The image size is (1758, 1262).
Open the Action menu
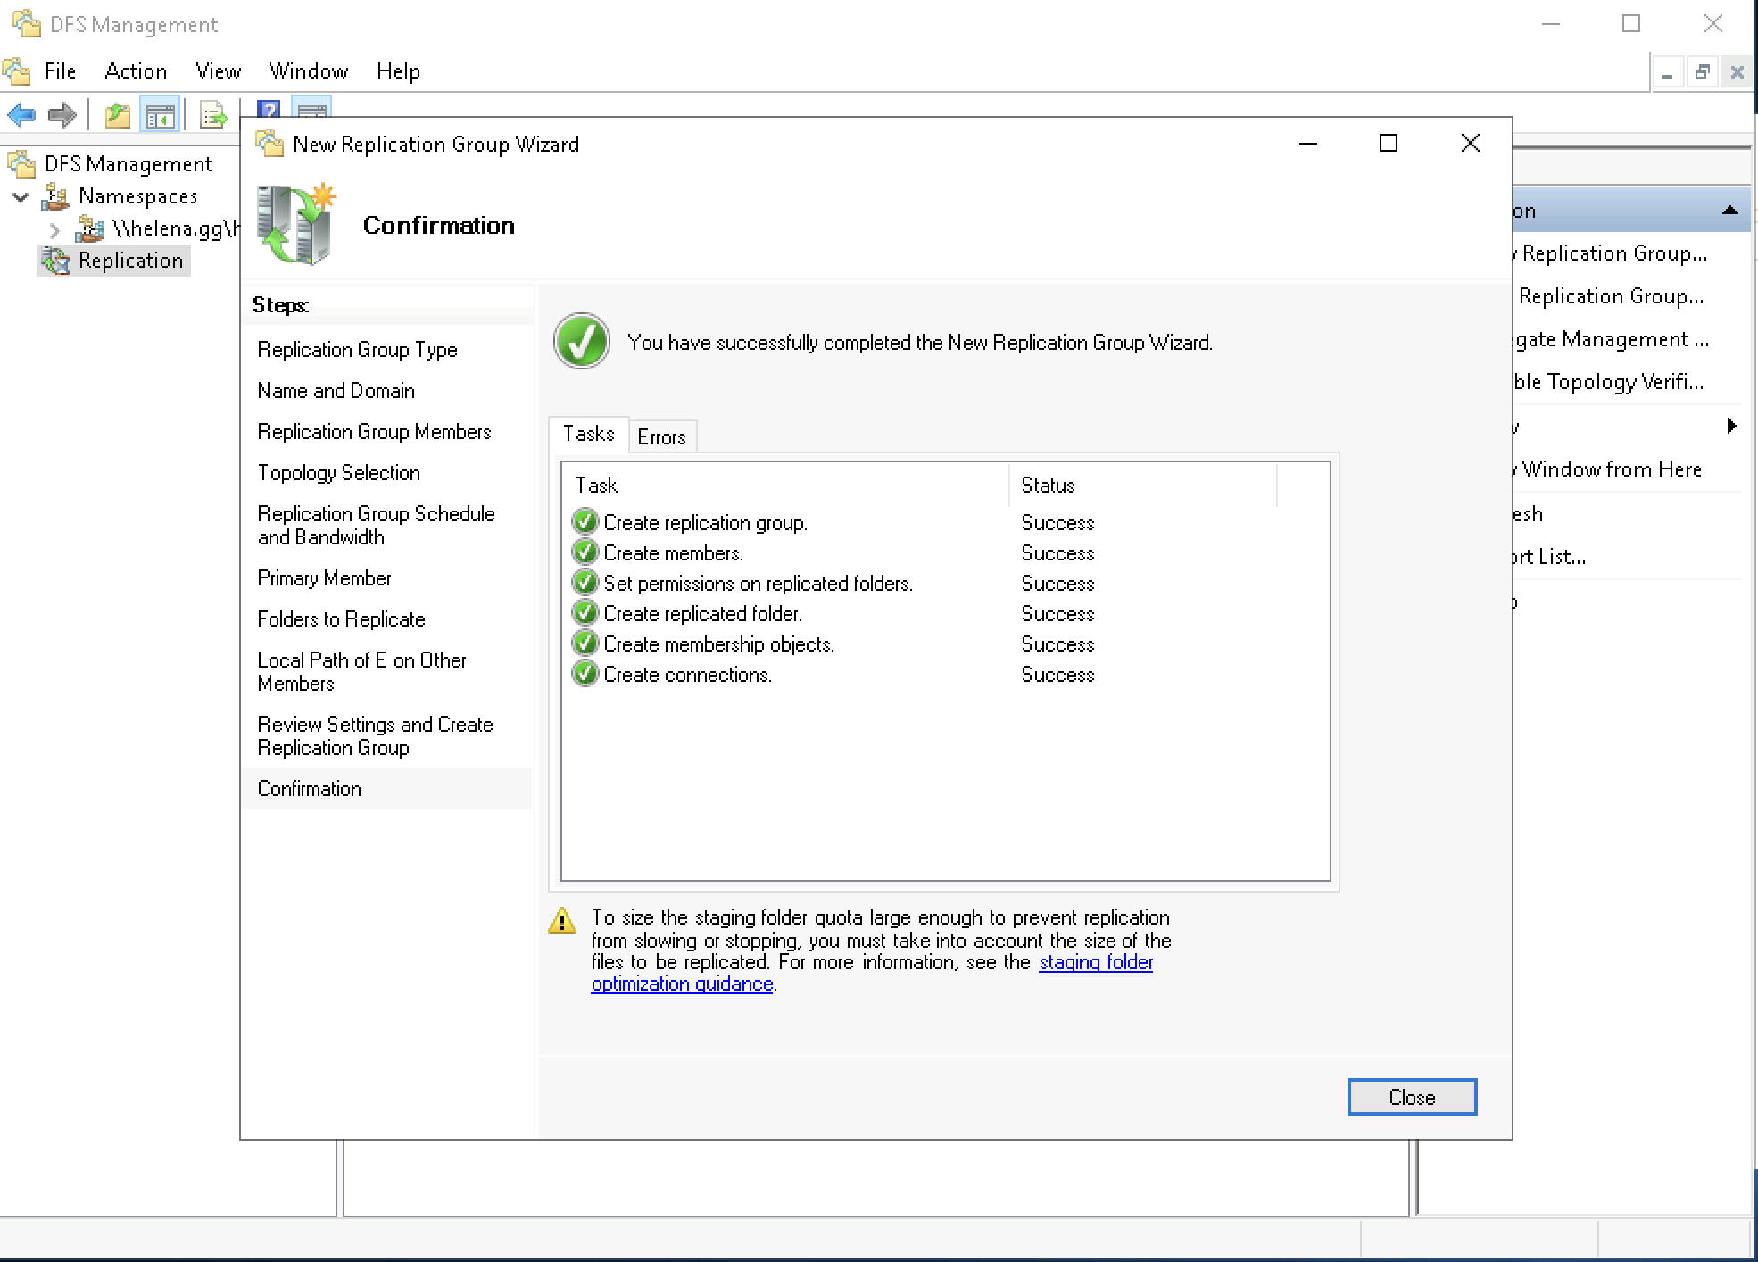[136, 71]
